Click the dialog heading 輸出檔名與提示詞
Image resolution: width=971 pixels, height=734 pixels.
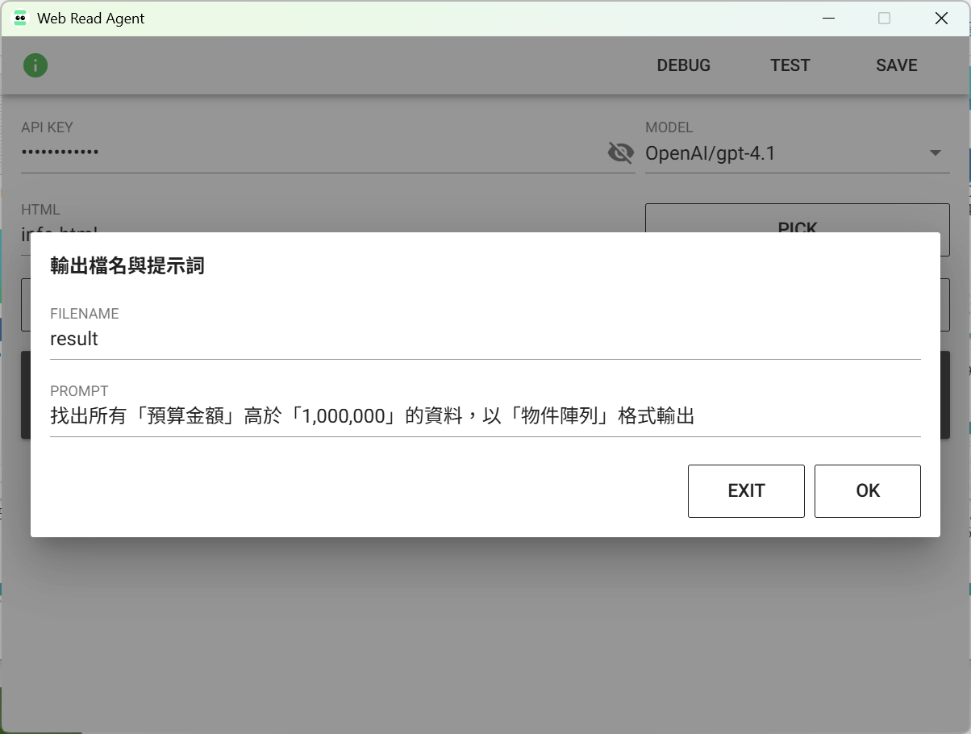click(x=127, y=266)
